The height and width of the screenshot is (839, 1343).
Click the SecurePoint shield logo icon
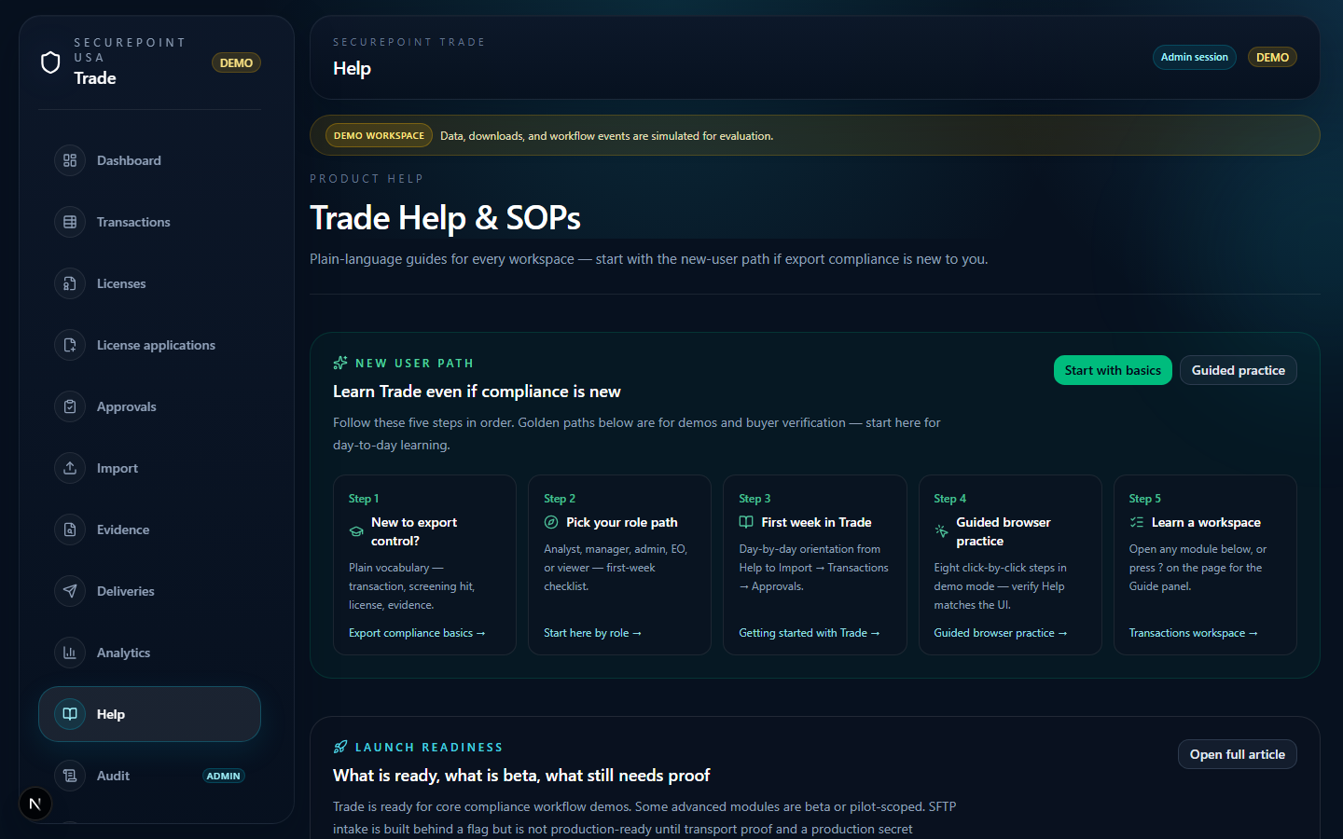(x=50, y=62)
